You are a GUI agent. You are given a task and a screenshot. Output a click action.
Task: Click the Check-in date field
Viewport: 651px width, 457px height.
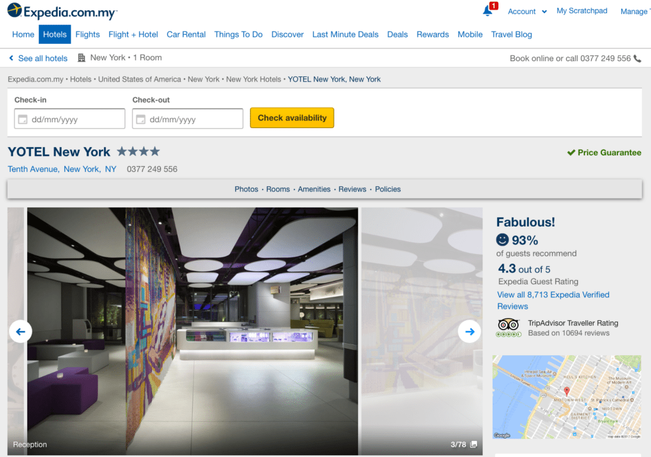point(69,118)
